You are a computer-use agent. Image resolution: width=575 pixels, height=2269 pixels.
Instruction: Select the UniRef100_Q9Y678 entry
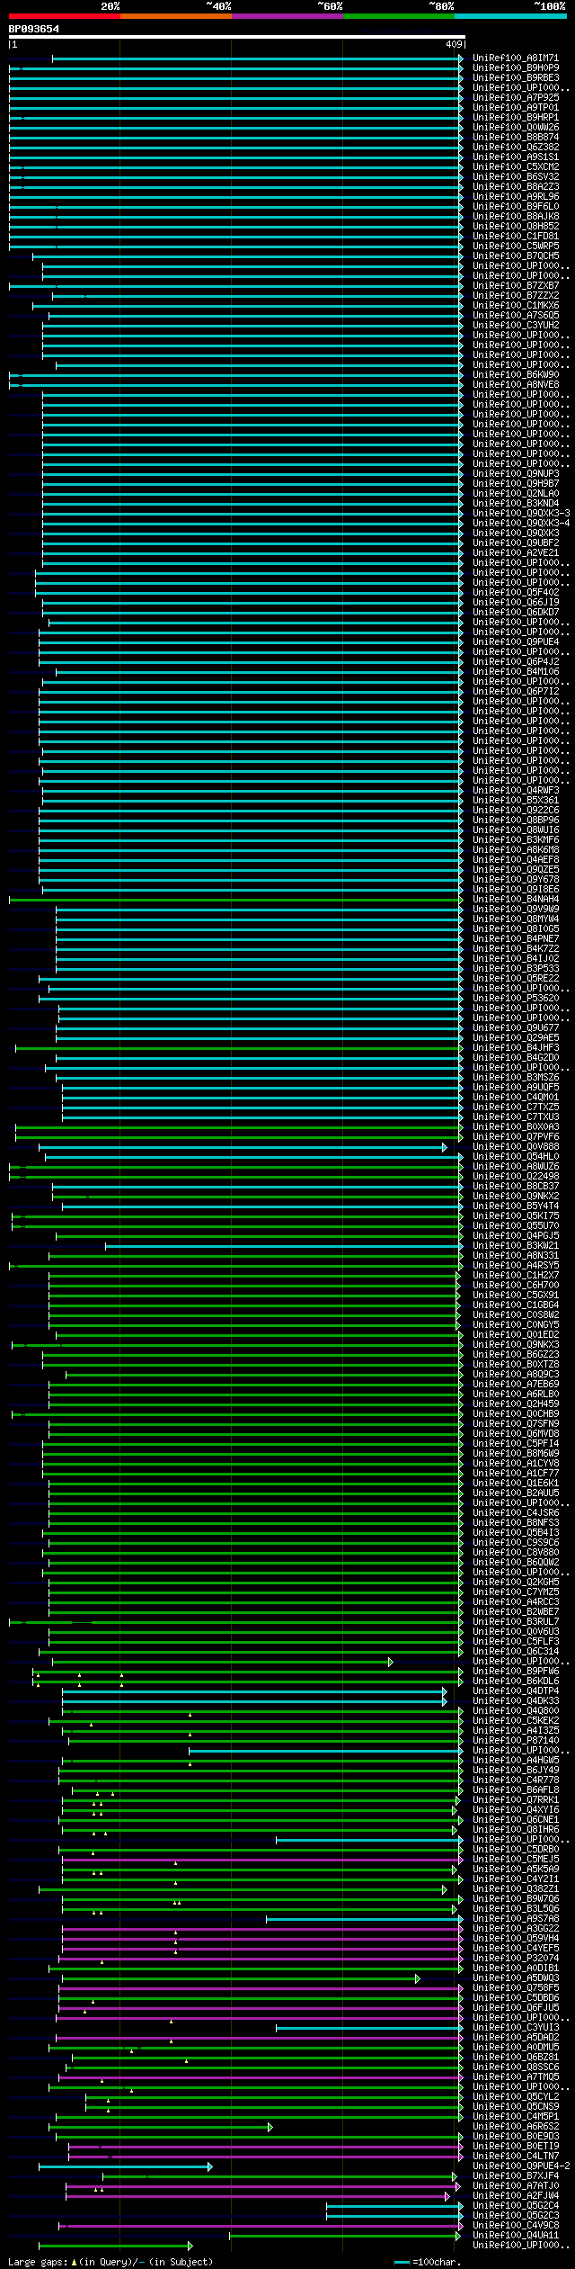[x=516, y=879]
